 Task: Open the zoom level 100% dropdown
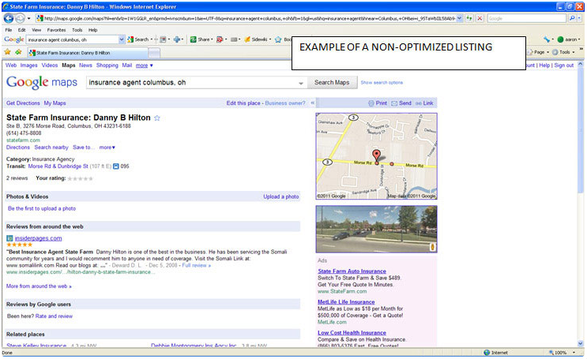pos(574,353)
